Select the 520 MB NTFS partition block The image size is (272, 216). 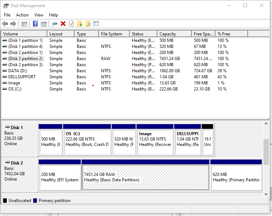[x=124, y=139]
